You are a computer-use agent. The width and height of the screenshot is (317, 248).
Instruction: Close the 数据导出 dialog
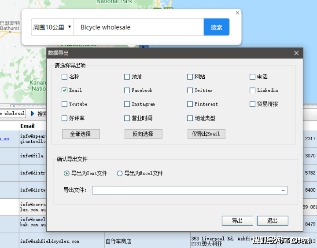[x=296, y=53]
